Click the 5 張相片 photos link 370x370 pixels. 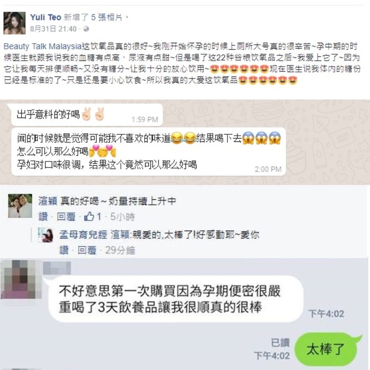click(106, 17)
